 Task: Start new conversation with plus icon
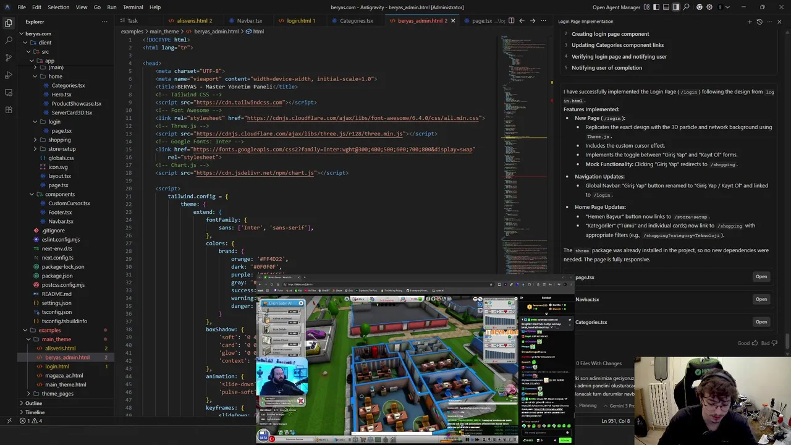tap(750, 22)
